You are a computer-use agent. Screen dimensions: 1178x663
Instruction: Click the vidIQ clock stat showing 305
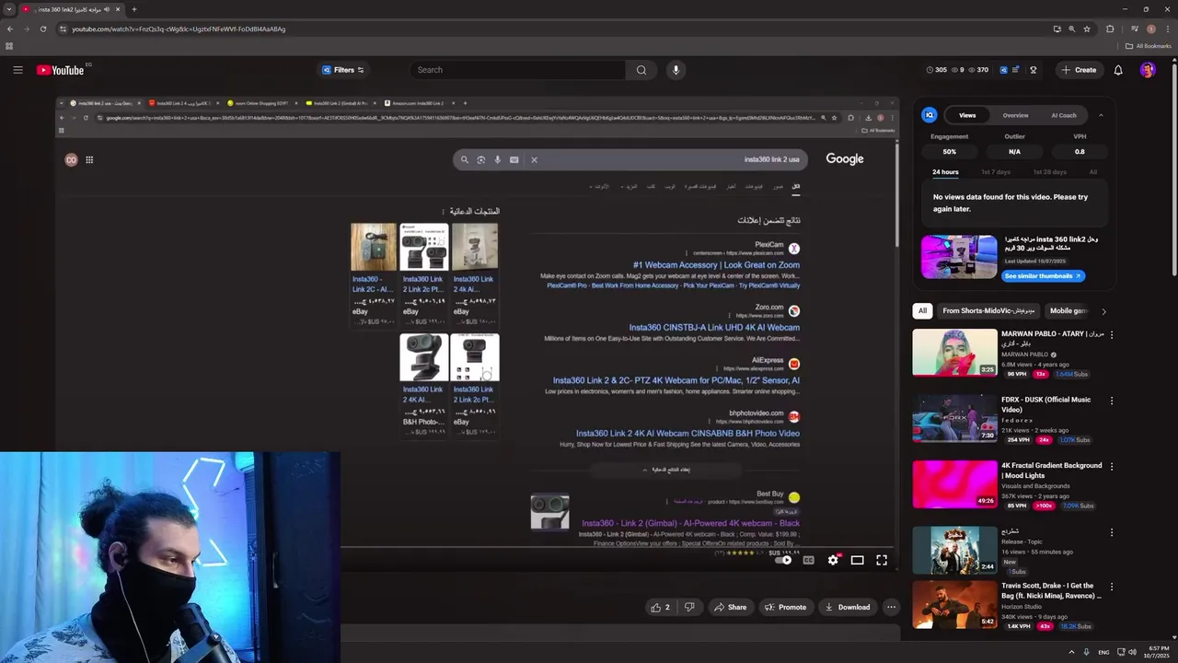[x=936, y=70]
